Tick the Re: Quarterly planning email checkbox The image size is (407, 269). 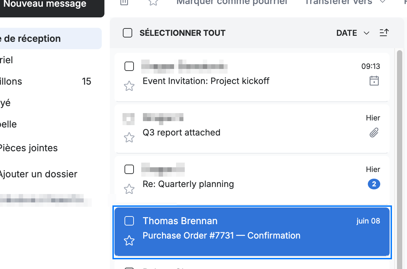pos(129,169)
